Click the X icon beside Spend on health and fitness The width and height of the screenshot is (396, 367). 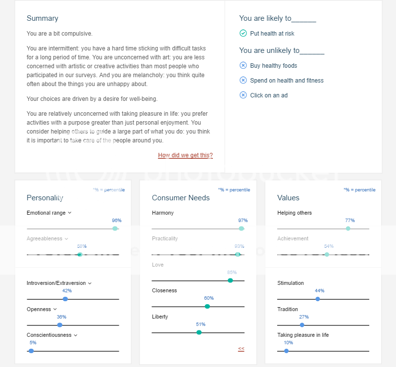coord(243,80)
